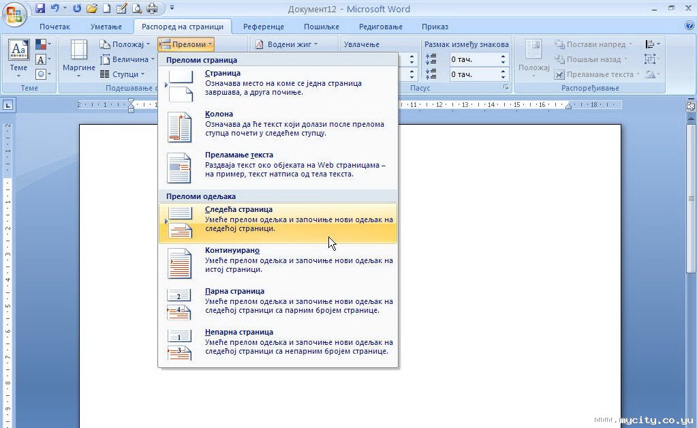
Task: Open Преламање текста wrap text button
Action: click(598, 74)
